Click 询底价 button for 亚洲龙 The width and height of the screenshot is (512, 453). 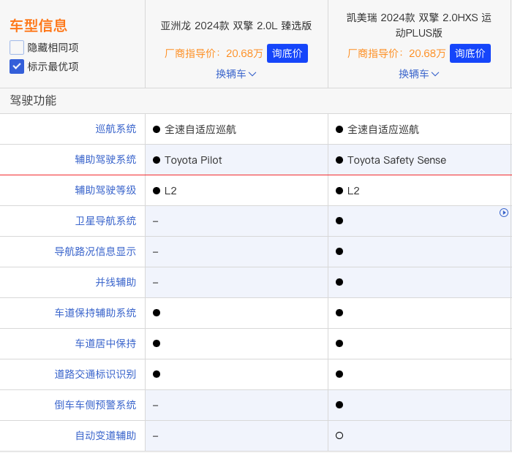(x=287, y=53)
